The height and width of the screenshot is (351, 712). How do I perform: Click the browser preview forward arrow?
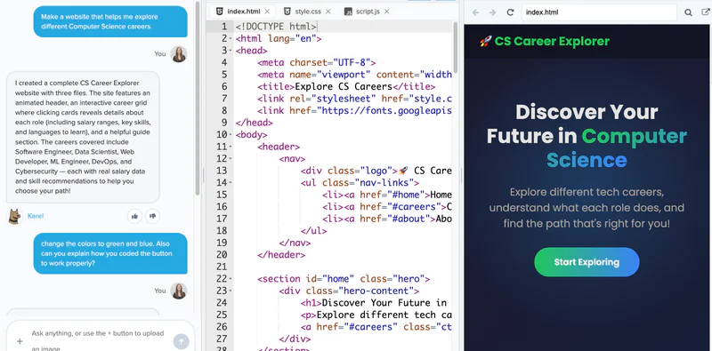492,12
